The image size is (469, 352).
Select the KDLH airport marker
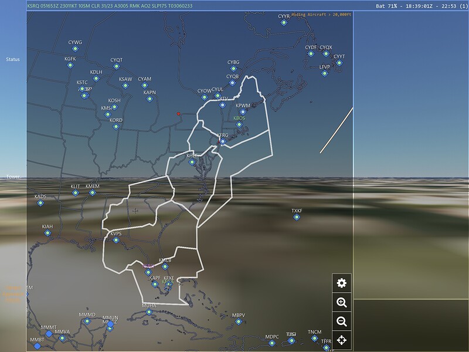click(x=96, y=79)
